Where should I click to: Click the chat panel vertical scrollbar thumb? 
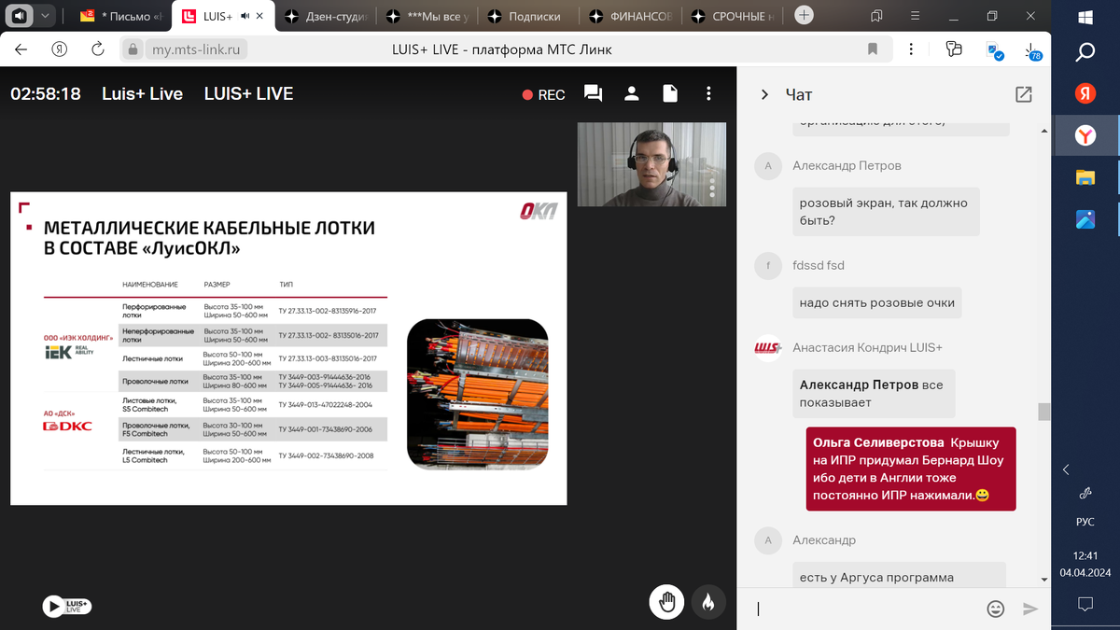(1043, 412)
